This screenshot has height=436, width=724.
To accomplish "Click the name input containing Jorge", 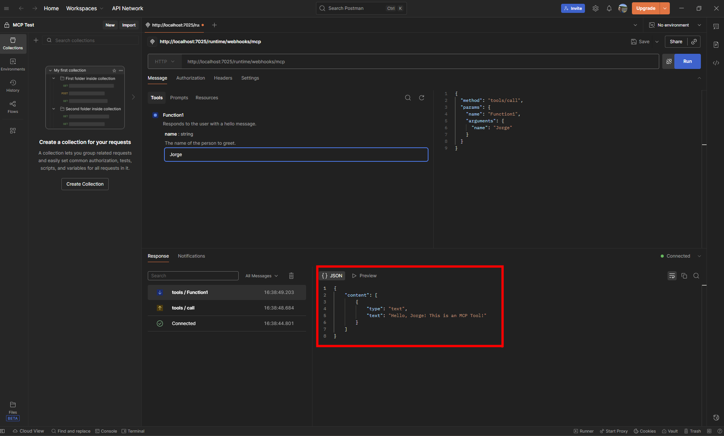I will tap(296, 155).
